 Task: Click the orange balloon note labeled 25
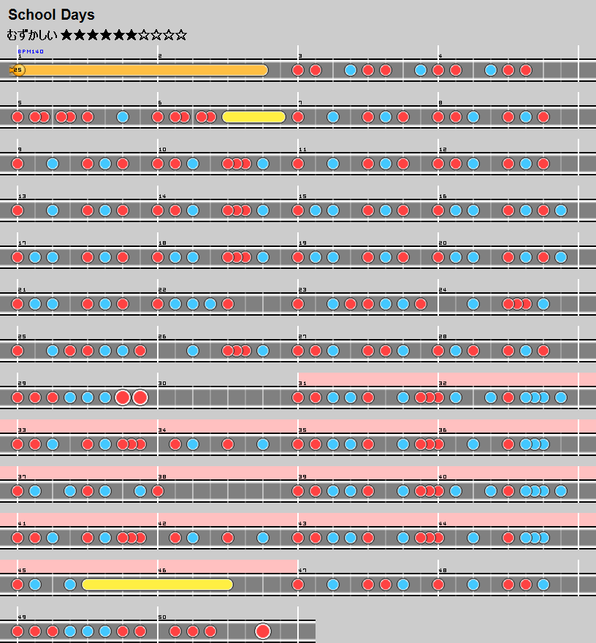click(x=18, y=70)
